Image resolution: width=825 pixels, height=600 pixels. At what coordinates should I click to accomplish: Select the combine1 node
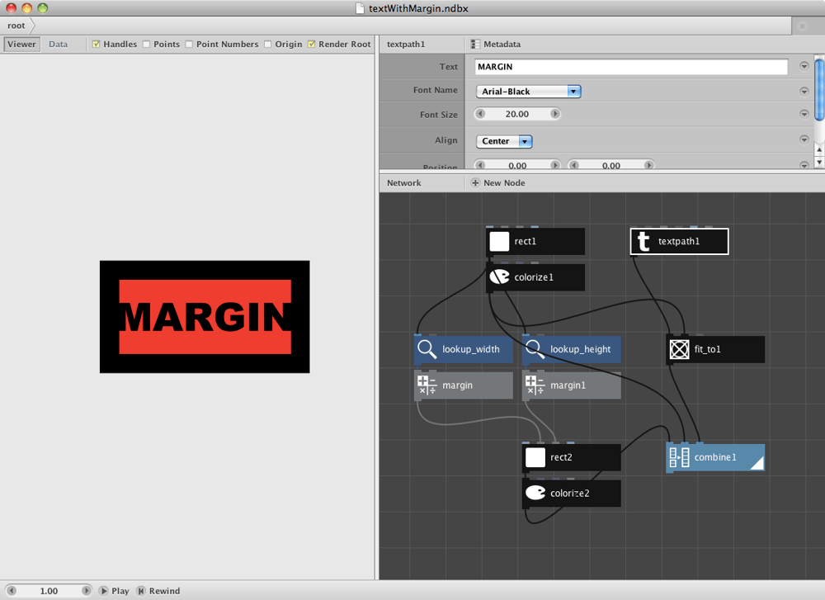coord(715,457)
